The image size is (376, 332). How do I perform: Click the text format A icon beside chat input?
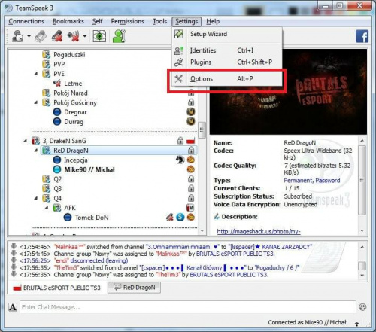pyautogui.click(x=13, y=307)
